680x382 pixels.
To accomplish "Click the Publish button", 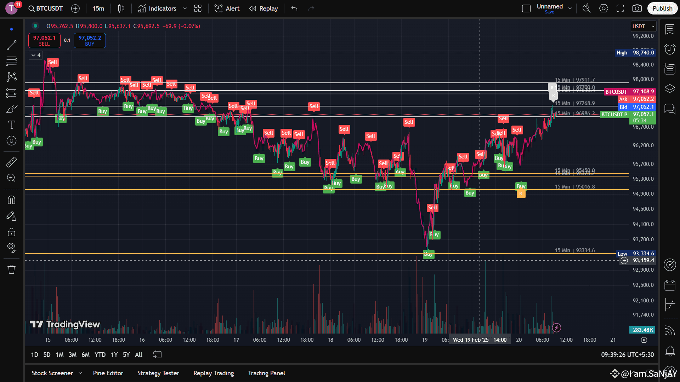I will 662,8.
